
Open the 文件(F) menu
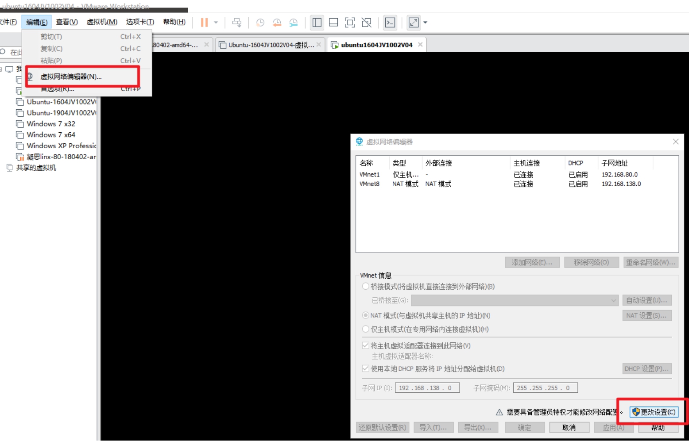8,22
